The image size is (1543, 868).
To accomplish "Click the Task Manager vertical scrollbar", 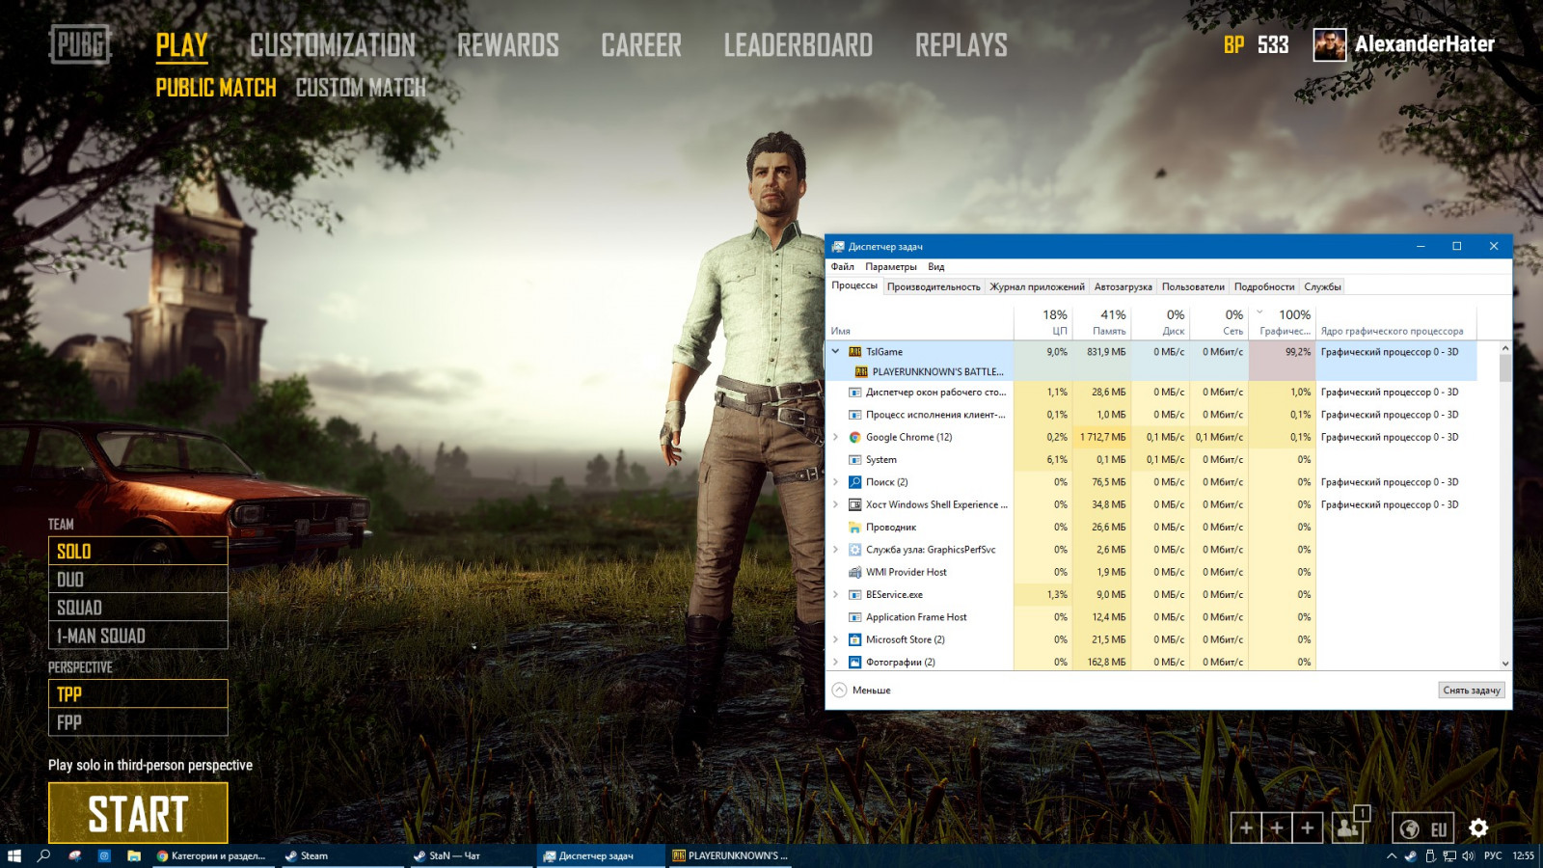I will [x=1505, y=370].
